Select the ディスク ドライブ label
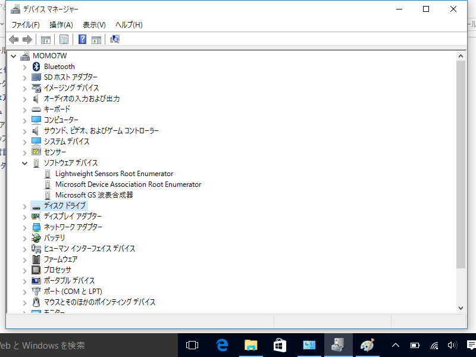 pyautogui.click(x=65, y=205)
